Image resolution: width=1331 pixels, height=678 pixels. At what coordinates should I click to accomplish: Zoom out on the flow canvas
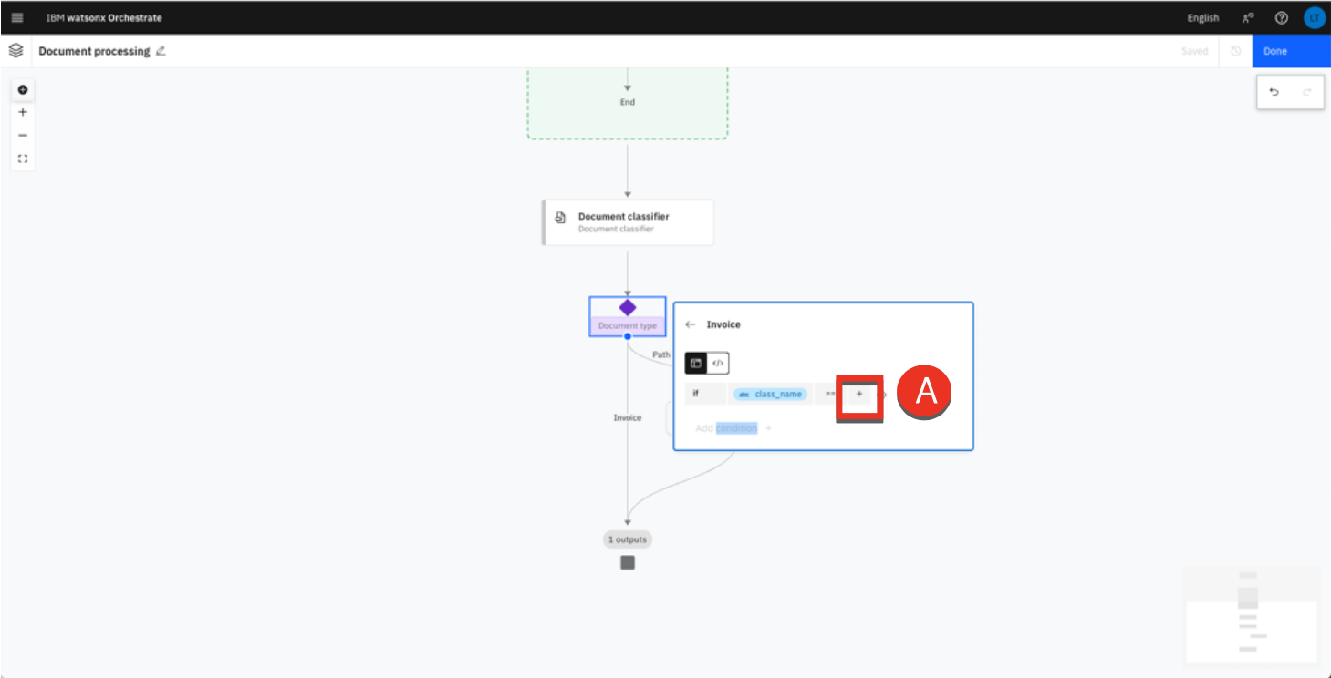[23, 135]
